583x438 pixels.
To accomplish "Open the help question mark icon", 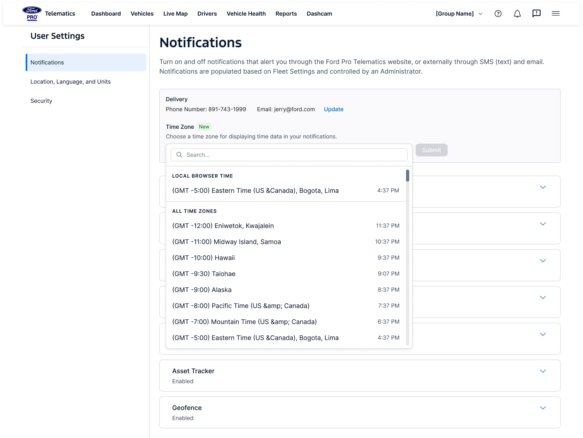I will [x=498, y=13].
